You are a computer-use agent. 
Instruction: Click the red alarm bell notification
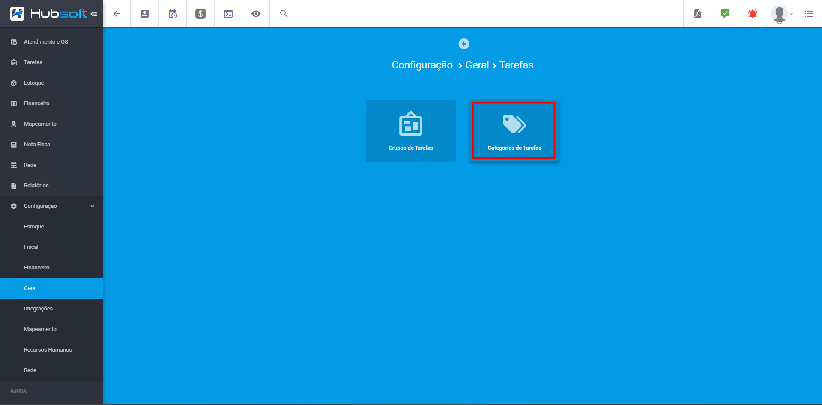pyautogui.click(x=753, y=14)
